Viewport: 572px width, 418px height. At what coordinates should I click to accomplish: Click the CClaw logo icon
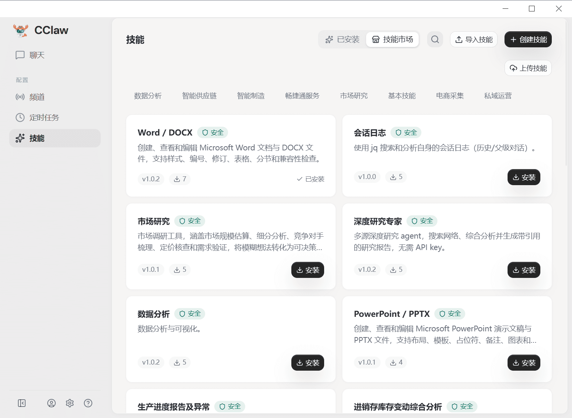tap(21, 31)
